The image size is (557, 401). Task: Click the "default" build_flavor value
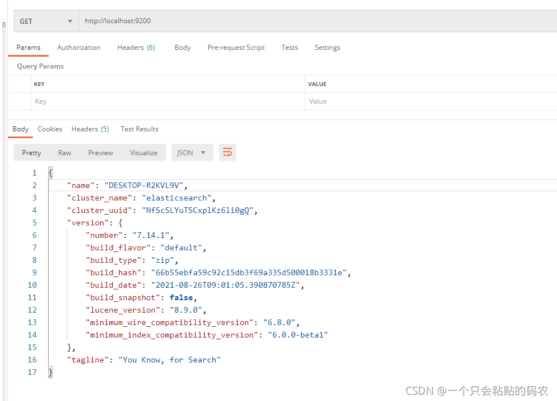coord(181,248)
